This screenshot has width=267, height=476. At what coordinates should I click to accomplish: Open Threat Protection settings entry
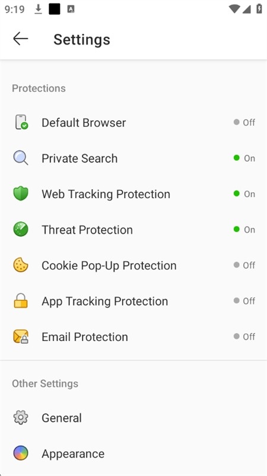click(133, 230)
